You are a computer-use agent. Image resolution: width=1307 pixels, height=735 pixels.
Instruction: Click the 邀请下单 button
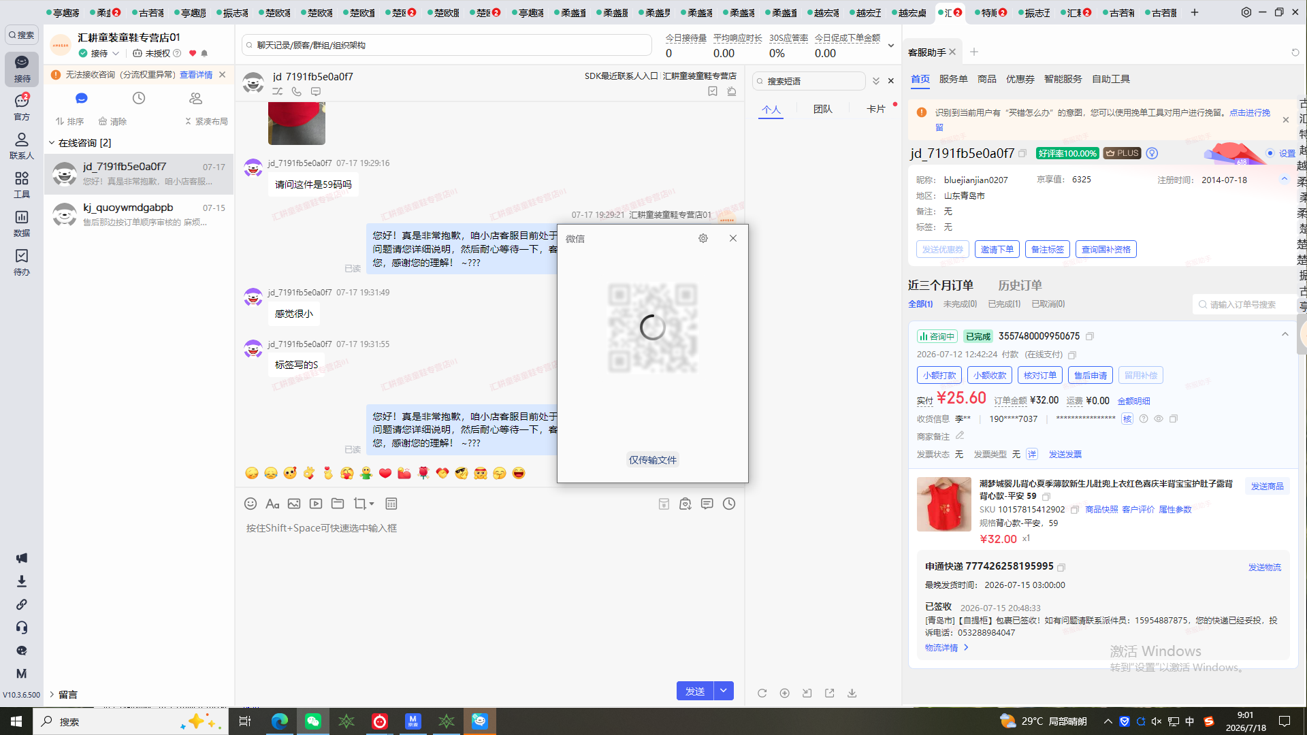point(997,249)
